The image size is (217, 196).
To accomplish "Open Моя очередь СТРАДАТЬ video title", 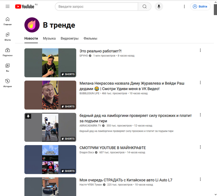I will coord(126,180).
